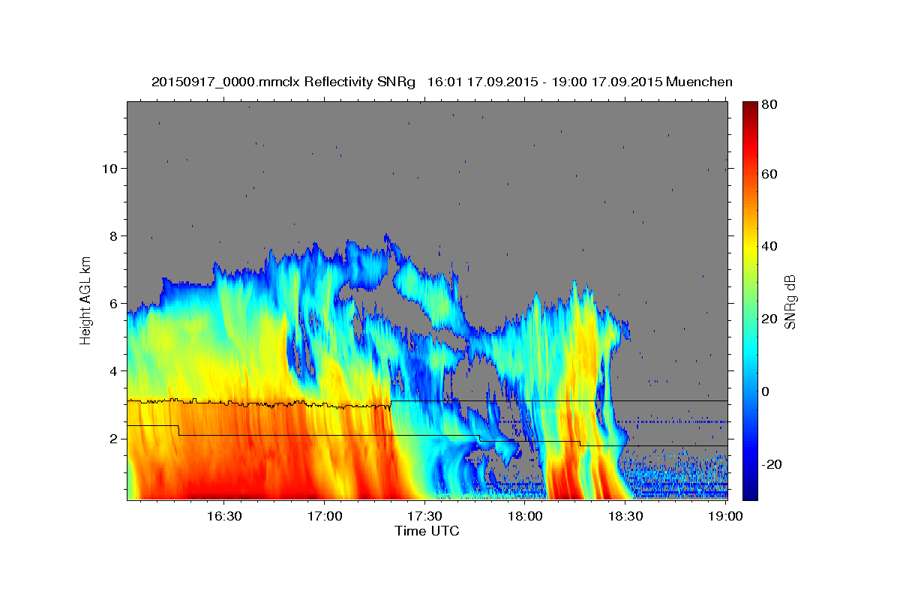Click the dark blue bottom of colorbar

(x=750, y=491)
